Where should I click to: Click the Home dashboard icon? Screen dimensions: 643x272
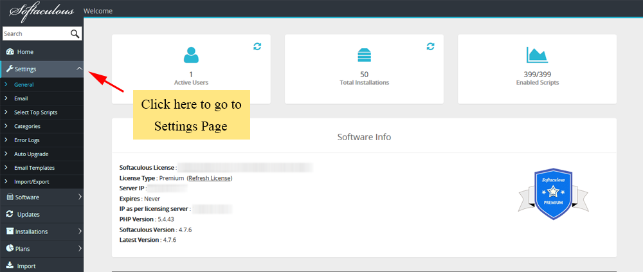point(10,52)
